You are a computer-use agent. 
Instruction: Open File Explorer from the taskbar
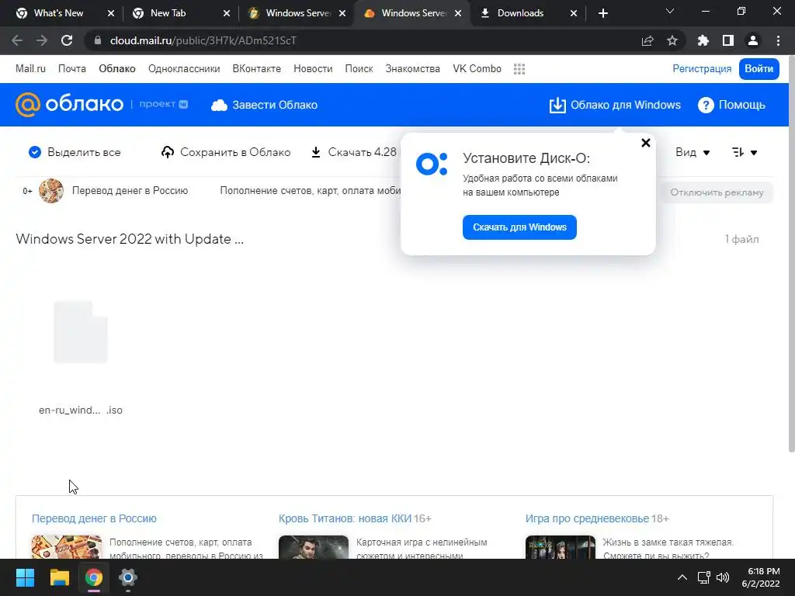[59, 577]
